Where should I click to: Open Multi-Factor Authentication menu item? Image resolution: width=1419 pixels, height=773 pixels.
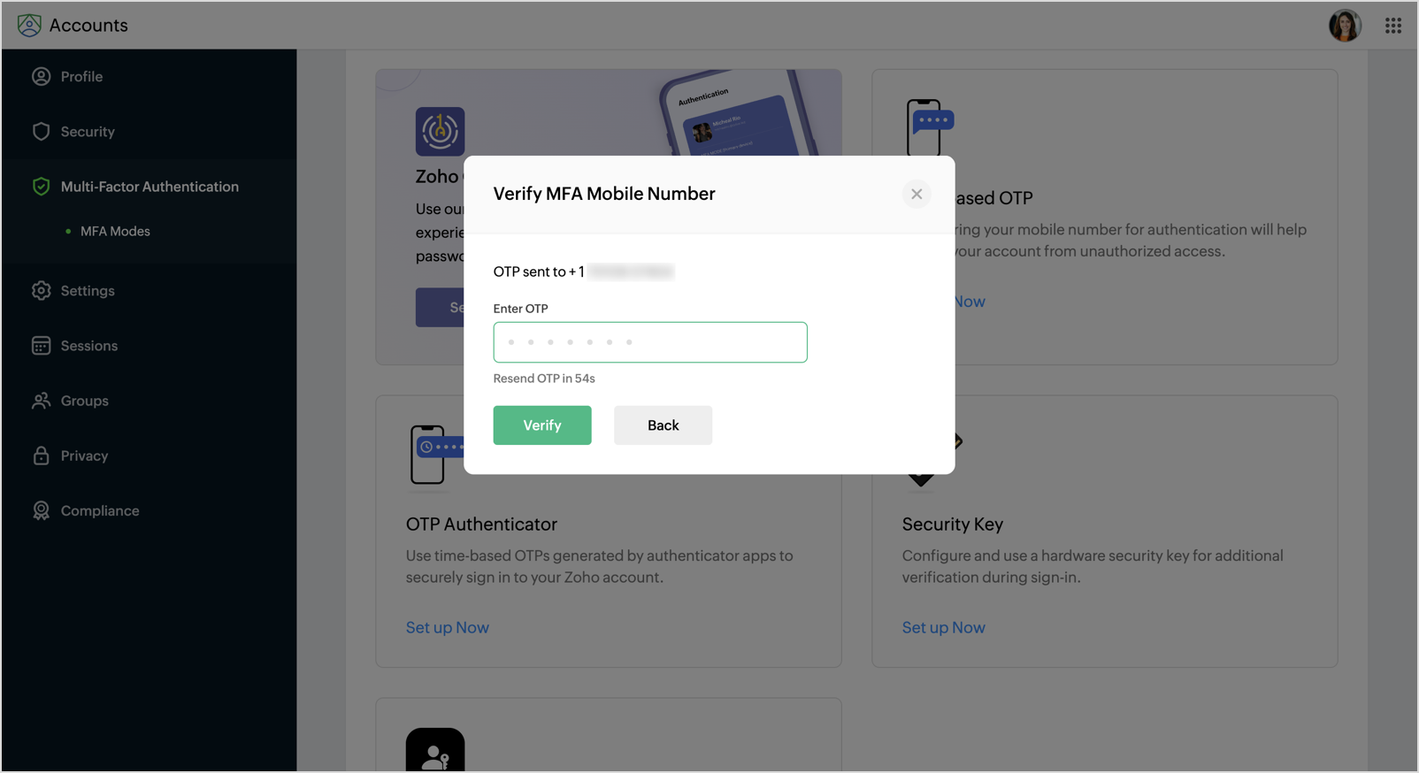[x=150, y=187]
